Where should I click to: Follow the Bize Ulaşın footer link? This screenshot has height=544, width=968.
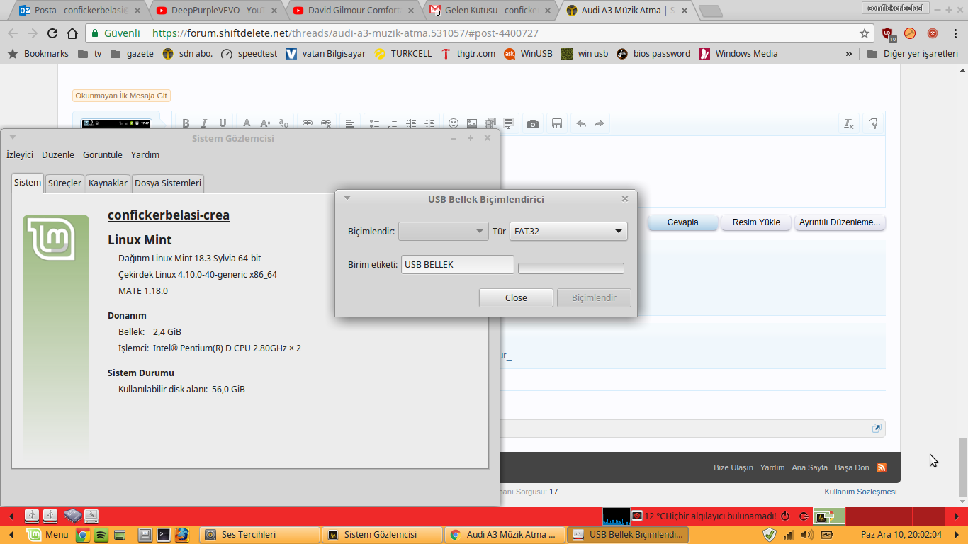(733, 467)
